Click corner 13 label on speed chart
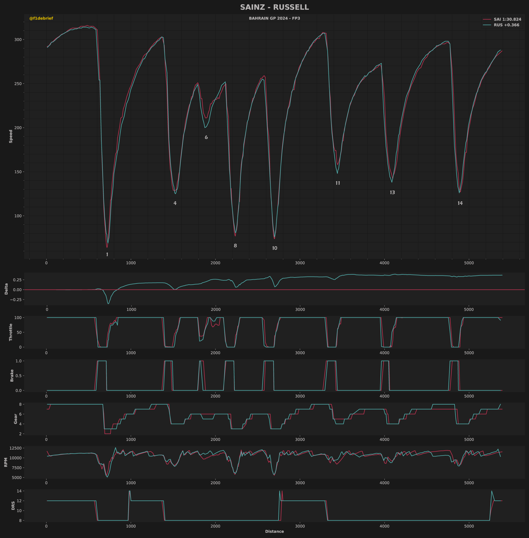 pos(392,192)
